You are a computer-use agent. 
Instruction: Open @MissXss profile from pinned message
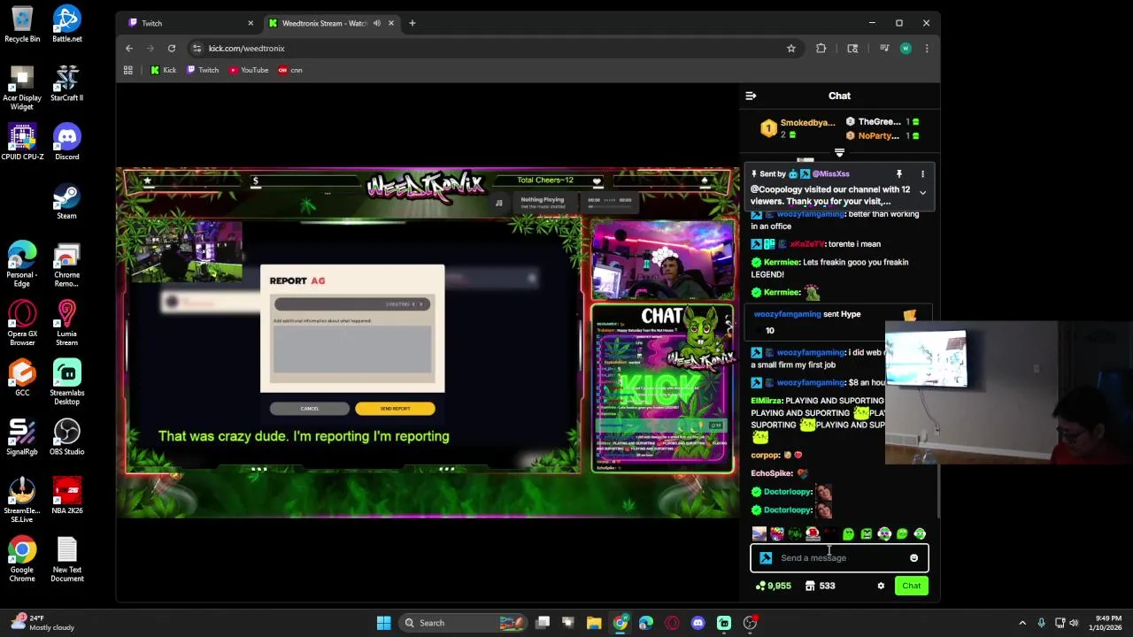[x=830, y=174]
